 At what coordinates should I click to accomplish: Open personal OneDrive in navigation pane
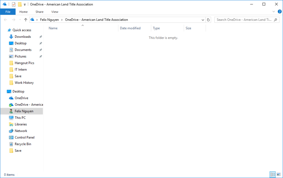click(21, 98)
